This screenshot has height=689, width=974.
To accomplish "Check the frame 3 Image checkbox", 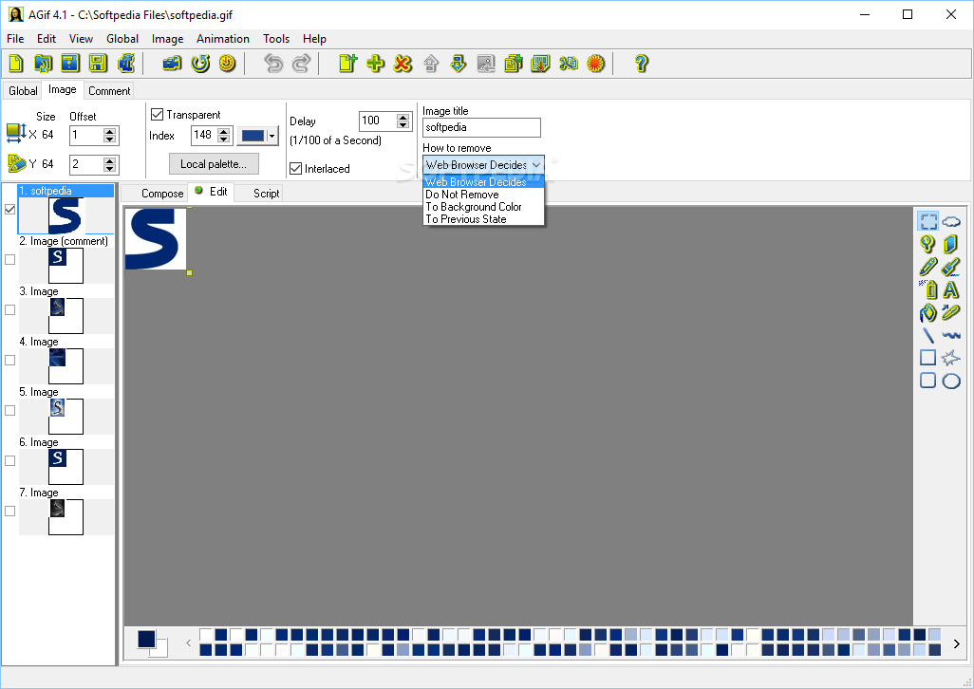I will (x=9, y=309).
